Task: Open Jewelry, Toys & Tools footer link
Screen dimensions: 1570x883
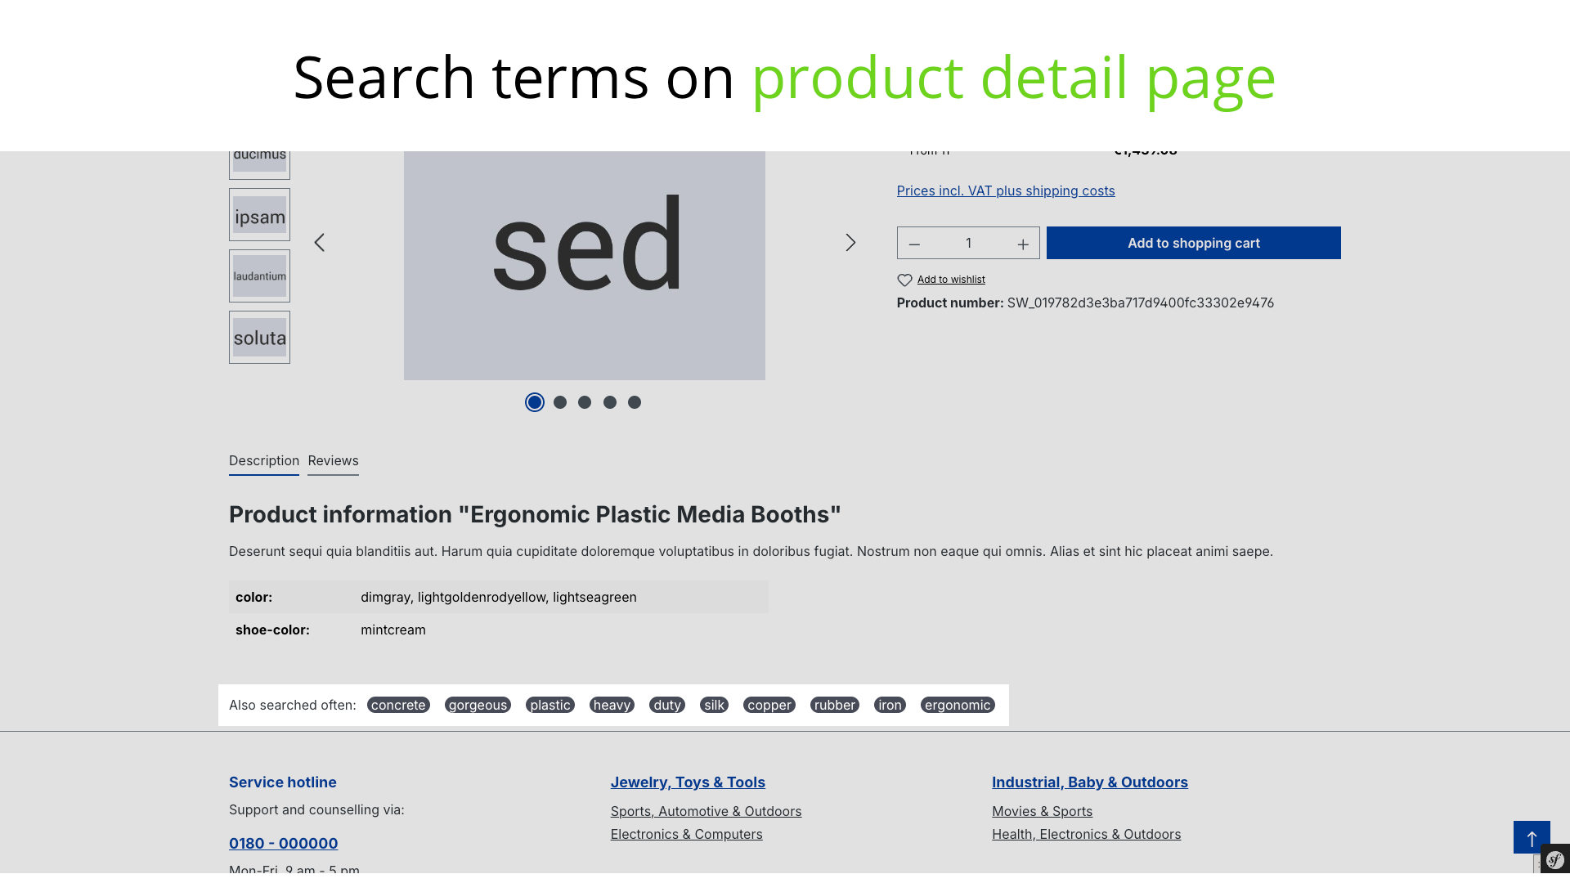Action: tap(688, 782)
